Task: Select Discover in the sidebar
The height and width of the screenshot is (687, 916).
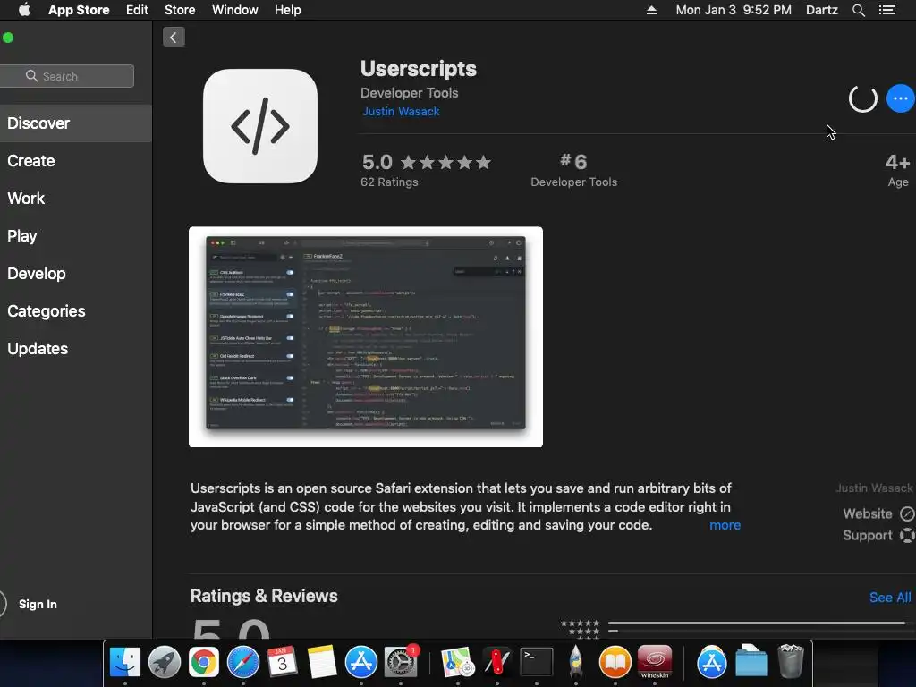Action: [x=76, y=123]
